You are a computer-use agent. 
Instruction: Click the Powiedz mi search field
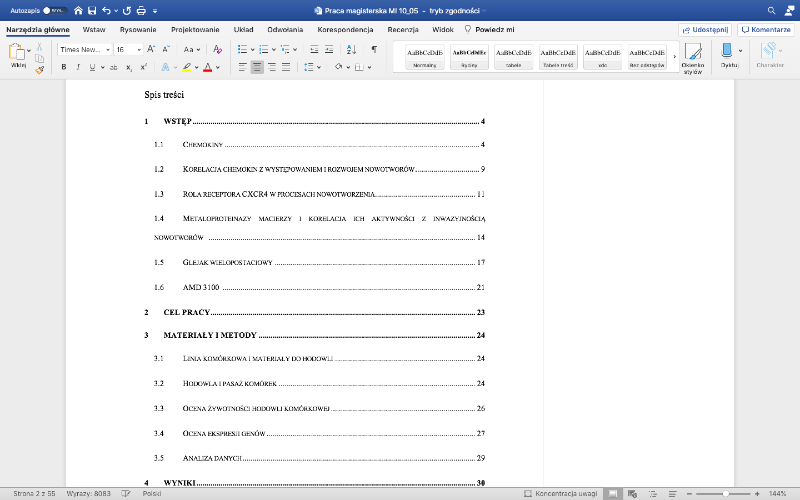(x=489, y=30)
